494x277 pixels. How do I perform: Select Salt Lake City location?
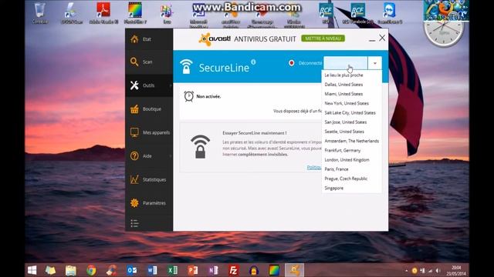pos(352,113)
